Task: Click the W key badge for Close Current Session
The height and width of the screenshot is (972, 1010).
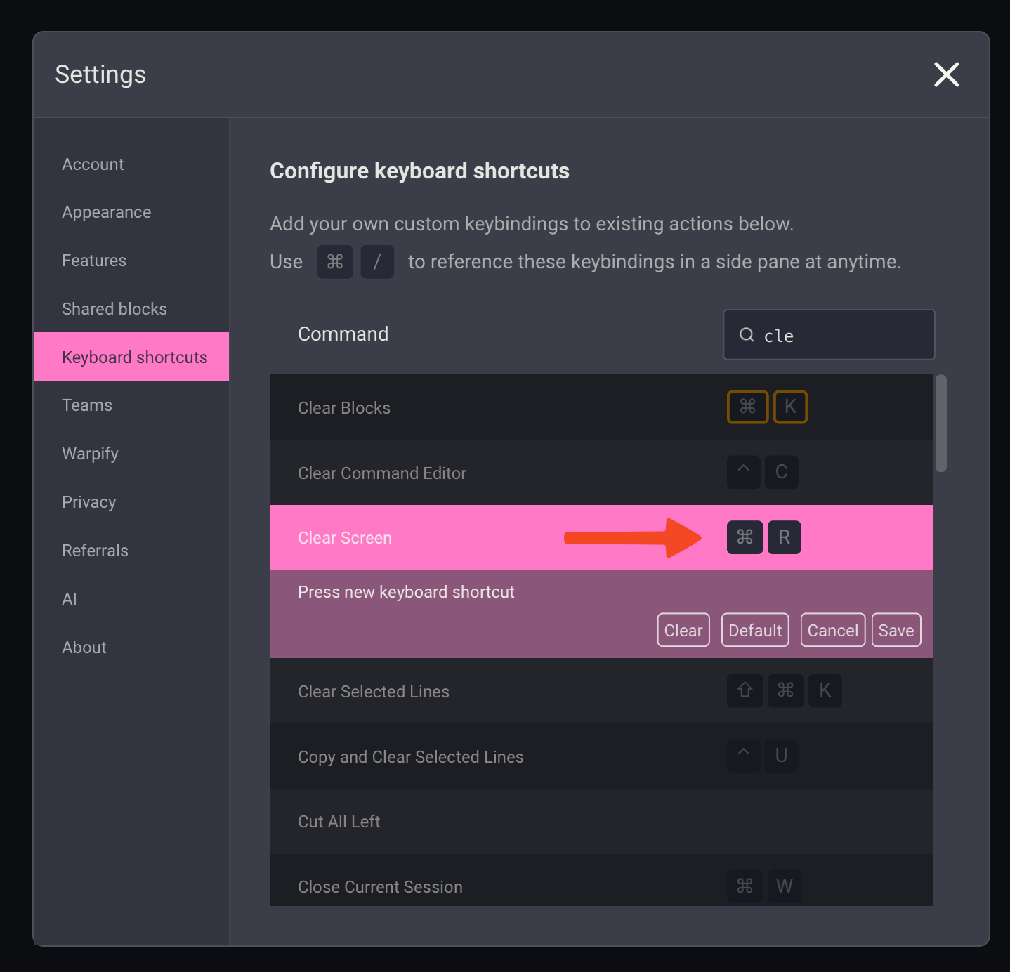Action: pos(785,886)
